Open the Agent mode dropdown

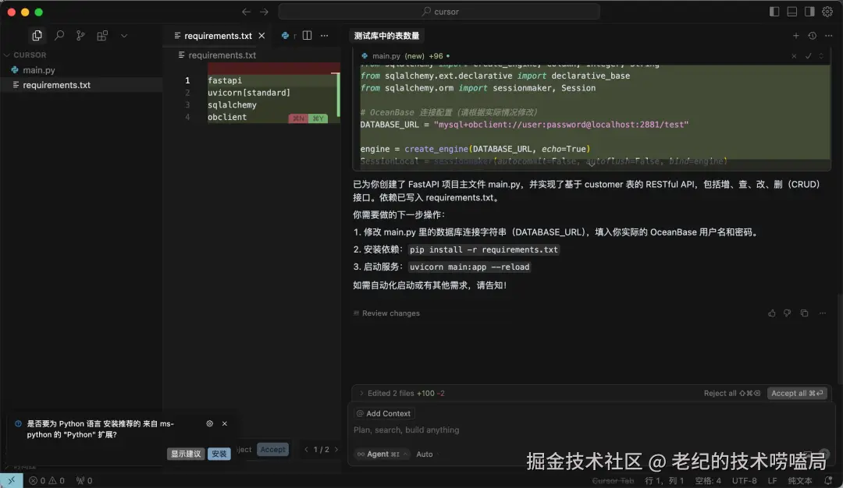click(x=382, y=454)
